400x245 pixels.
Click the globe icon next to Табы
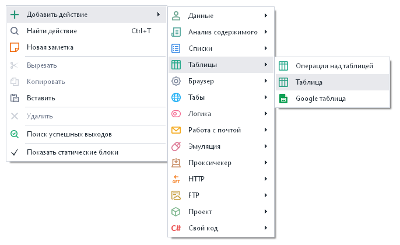pos(176,97)
